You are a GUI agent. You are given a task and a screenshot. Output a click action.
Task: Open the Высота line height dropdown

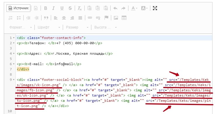(x=106, y=27)
